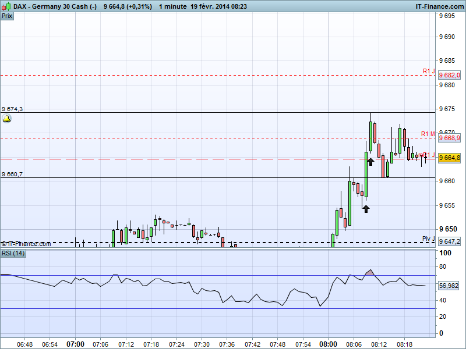The height and width of the screenshot is (349, 466).
Task: Select the lower black arrow marker near 9 655
Action: 366,209
